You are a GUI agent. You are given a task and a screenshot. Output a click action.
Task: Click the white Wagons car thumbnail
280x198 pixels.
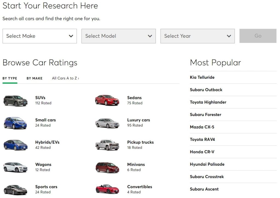point(16,167)
